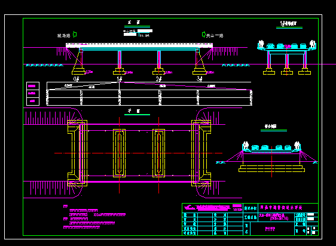Select the magenta owner name in title block
The image size is (336, 246).
(281, 207)
